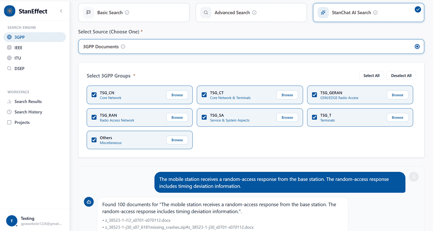The width and height of the screenshot is (433, 231).
Task: Click the Search Results bar chart icon
Action: [x=9, y=101]
